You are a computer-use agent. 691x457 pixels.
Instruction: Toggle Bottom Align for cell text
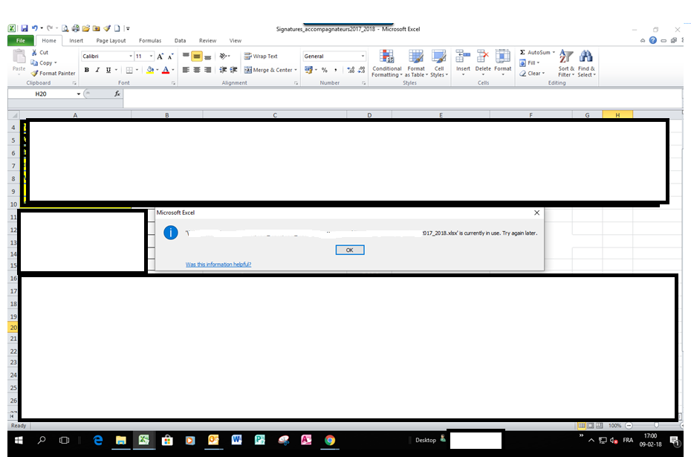[x=207, y=56]
